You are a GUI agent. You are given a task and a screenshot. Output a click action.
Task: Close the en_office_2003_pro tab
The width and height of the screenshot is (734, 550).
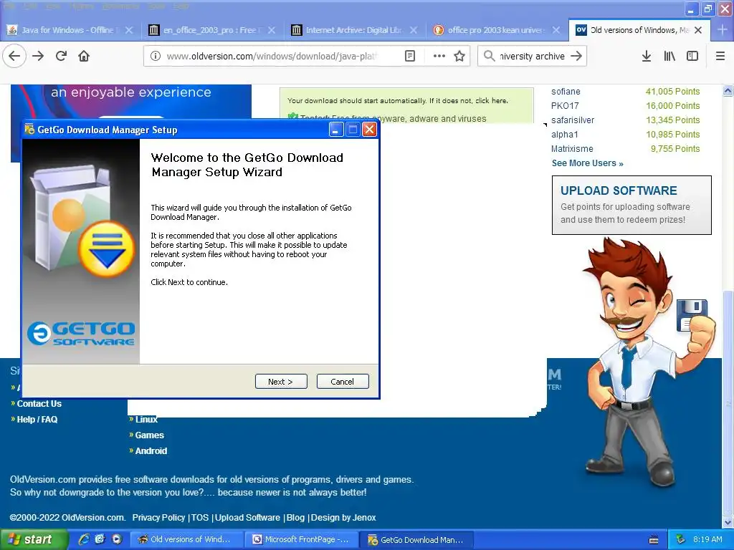tap(272, 30)
